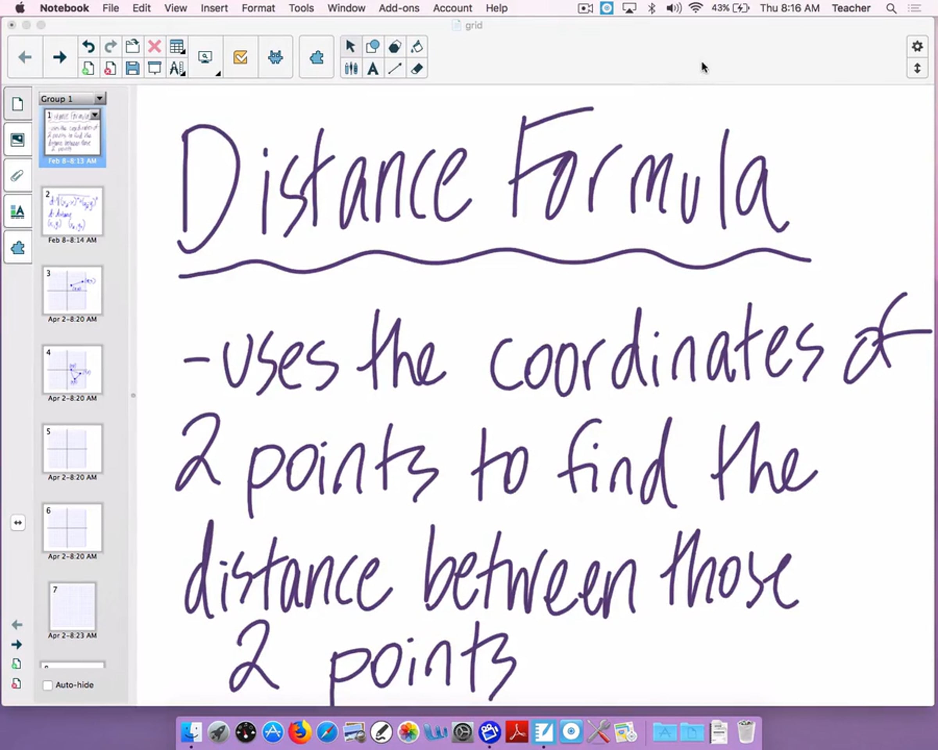Select the Line tool

click(x=395, y=69)
